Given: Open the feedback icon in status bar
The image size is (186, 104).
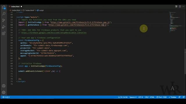Looking at the screenshot, I should point(180,97).
